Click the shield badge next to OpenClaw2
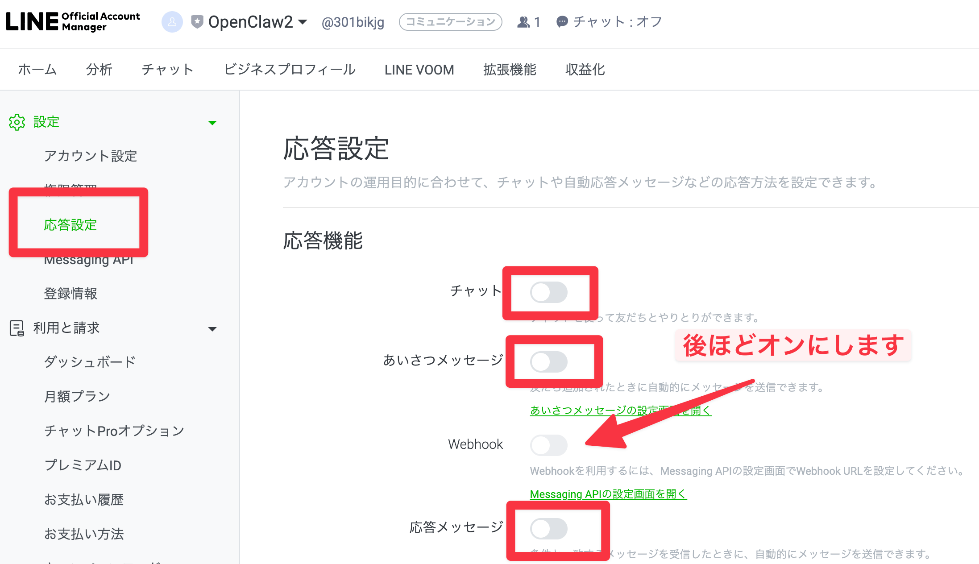Image resolution: width=979 pixels, height=564 pixels. pos(197,21)
